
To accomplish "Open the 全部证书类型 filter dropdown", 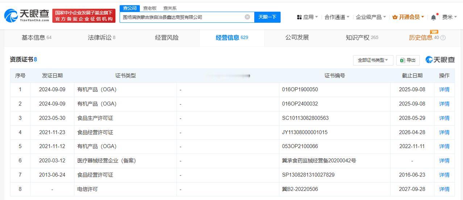I will pos(373,60).
